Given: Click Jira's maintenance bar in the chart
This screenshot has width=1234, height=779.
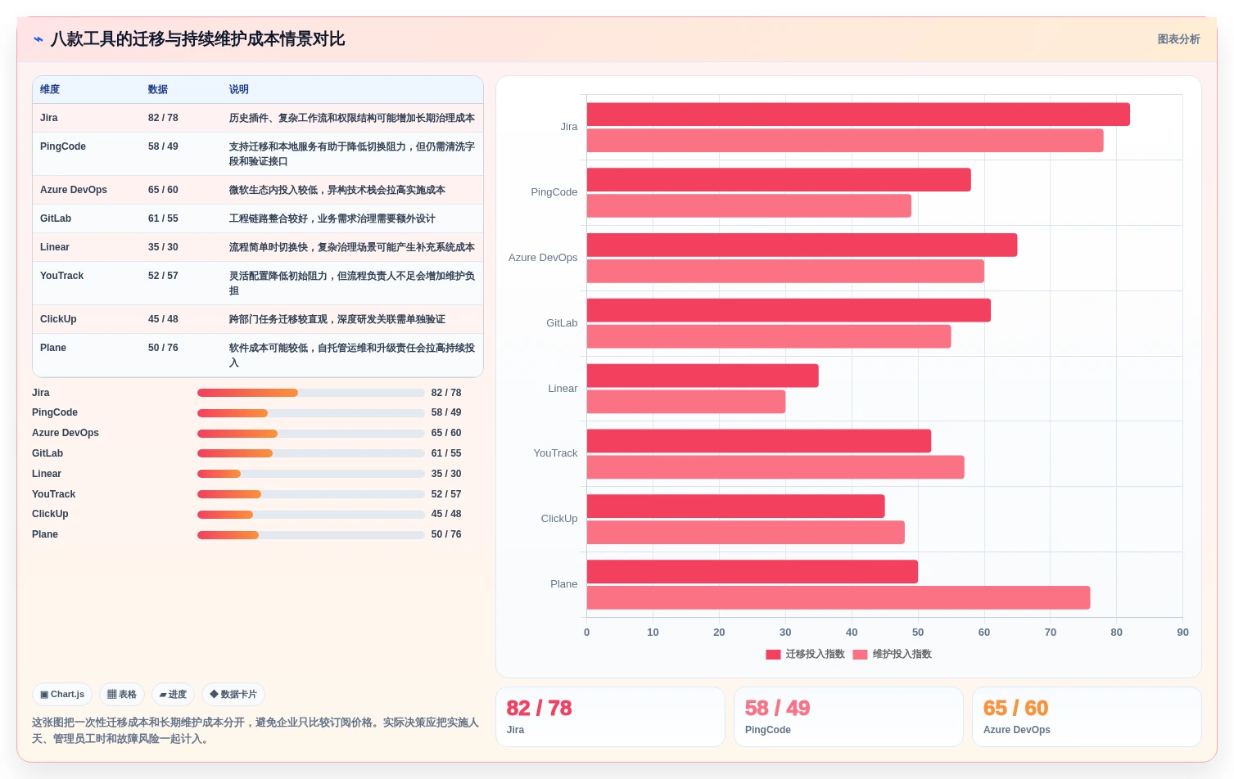Looking at the screenshot, I should pyautogui.click(x=845, y=141).
